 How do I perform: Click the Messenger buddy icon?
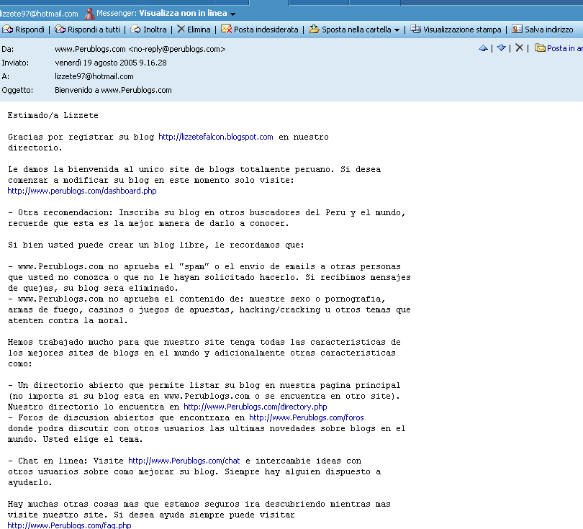(89, 14)
